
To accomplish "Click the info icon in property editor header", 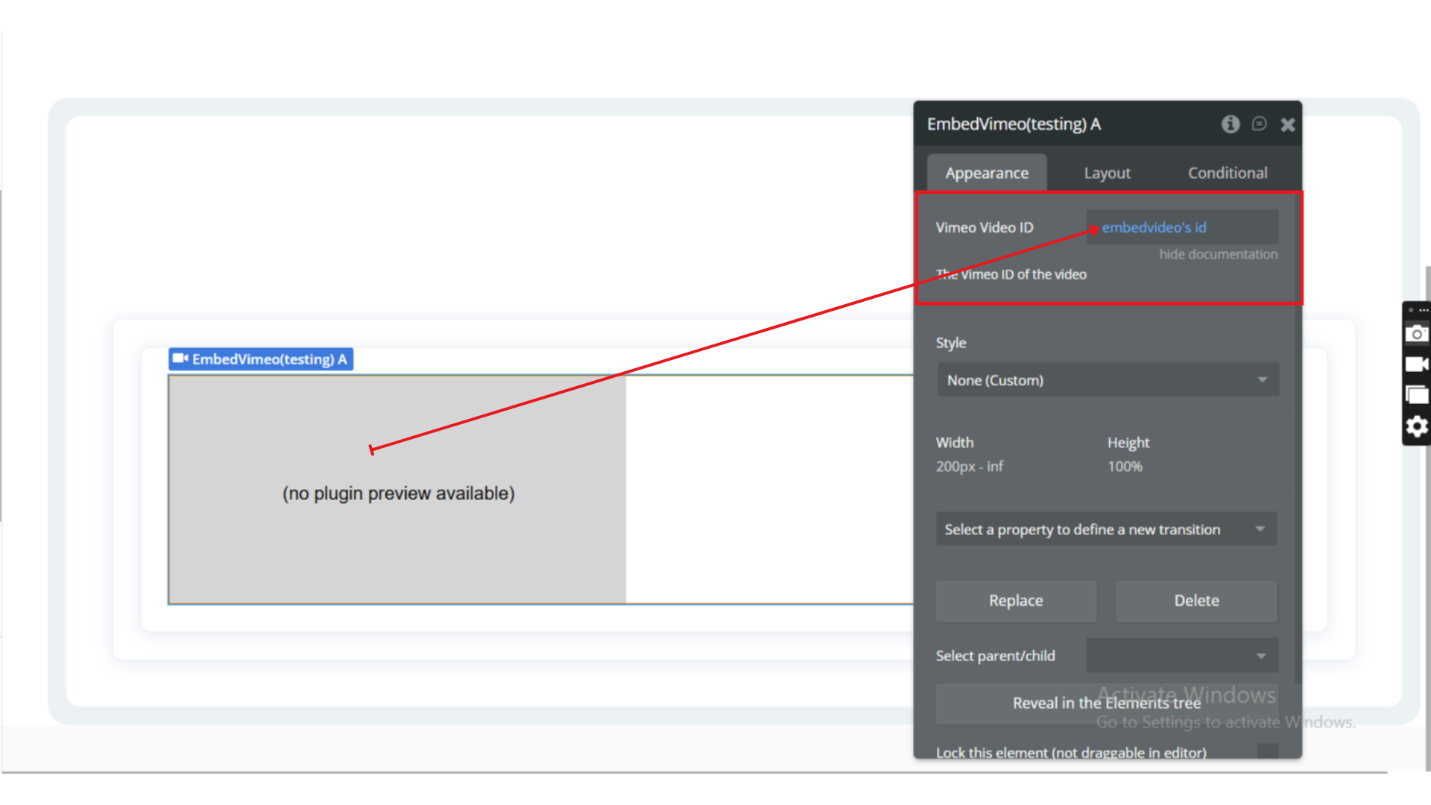I will [1231, 124].
